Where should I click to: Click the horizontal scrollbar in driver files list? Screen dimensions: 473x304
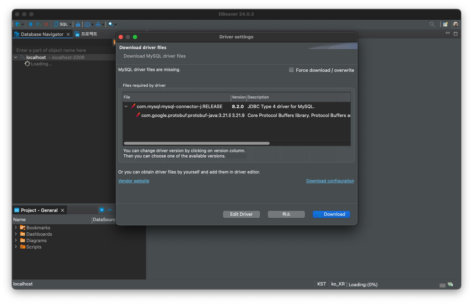pos(197,143)
